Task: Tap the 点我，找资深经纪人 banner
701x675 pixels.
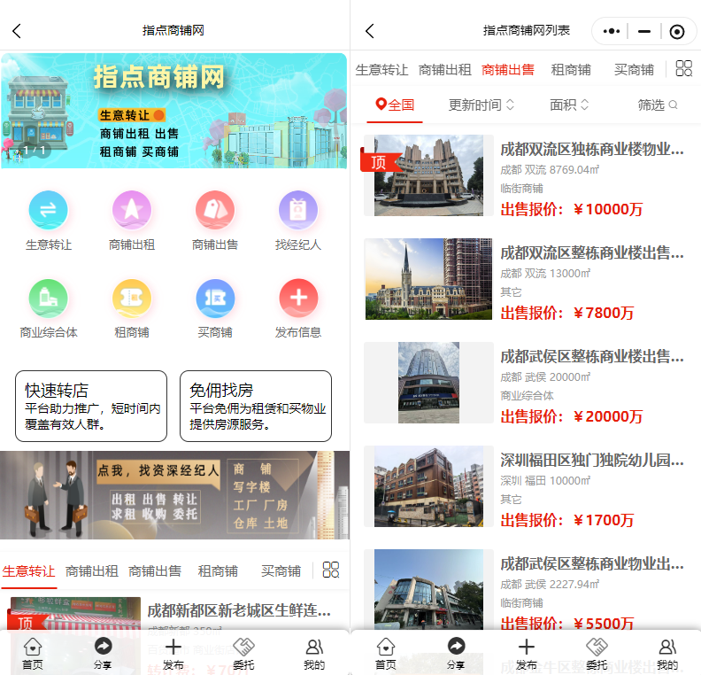Action: 174,494
